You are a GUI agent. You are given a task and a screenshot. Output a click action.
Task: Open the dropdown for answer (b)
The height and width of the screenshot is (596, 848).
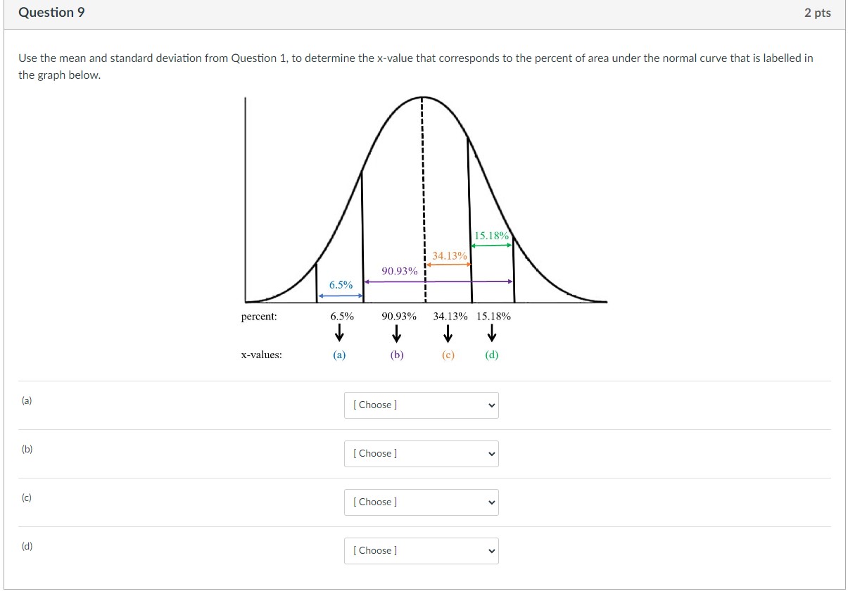pos(421,454)
